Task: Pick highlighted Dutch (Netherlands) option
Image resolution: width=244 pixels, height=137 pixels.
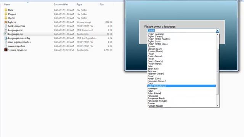Action: tap(181, 86)
